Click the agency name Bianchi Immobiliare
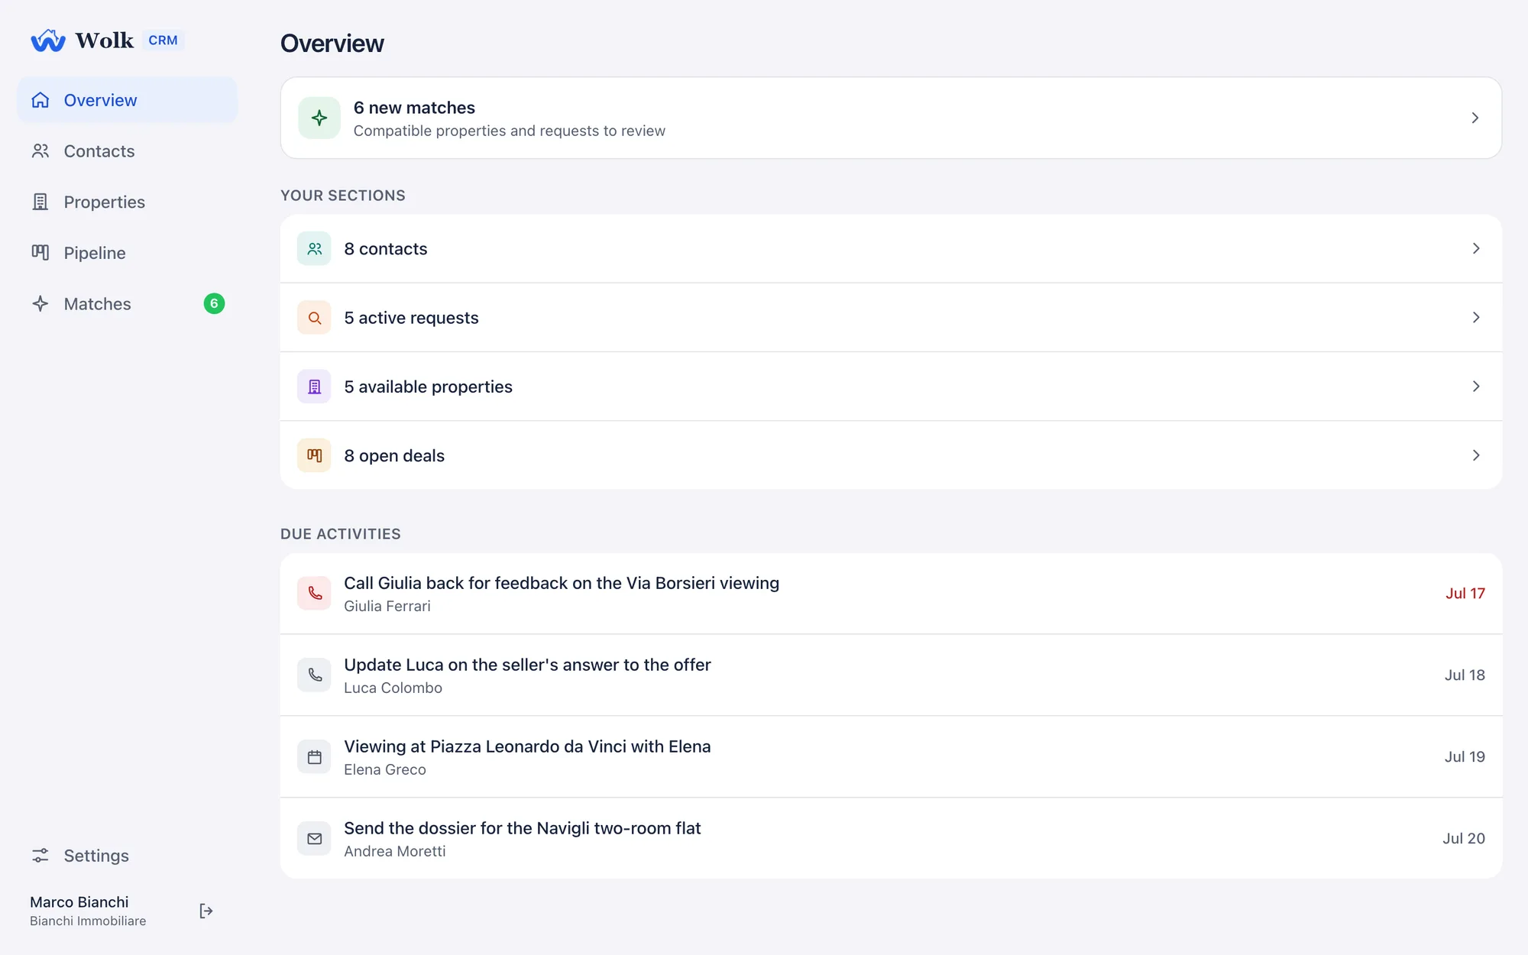Image resolution: width=1528 pixels, height=955 pixels. coord(88,921)
